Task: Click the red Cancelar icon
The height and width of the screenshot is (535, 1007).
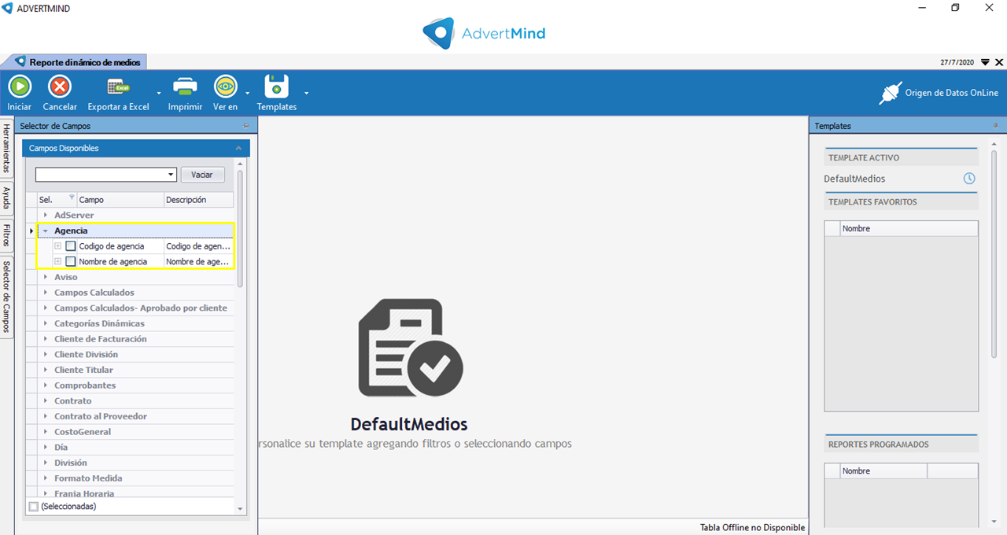Action: [60, 86]
